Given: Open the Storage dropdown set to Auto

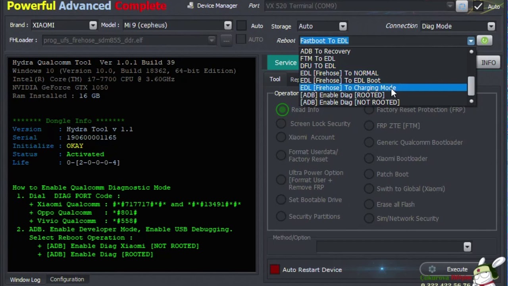Looking at the screenshot, I should (x=343, y=26).
